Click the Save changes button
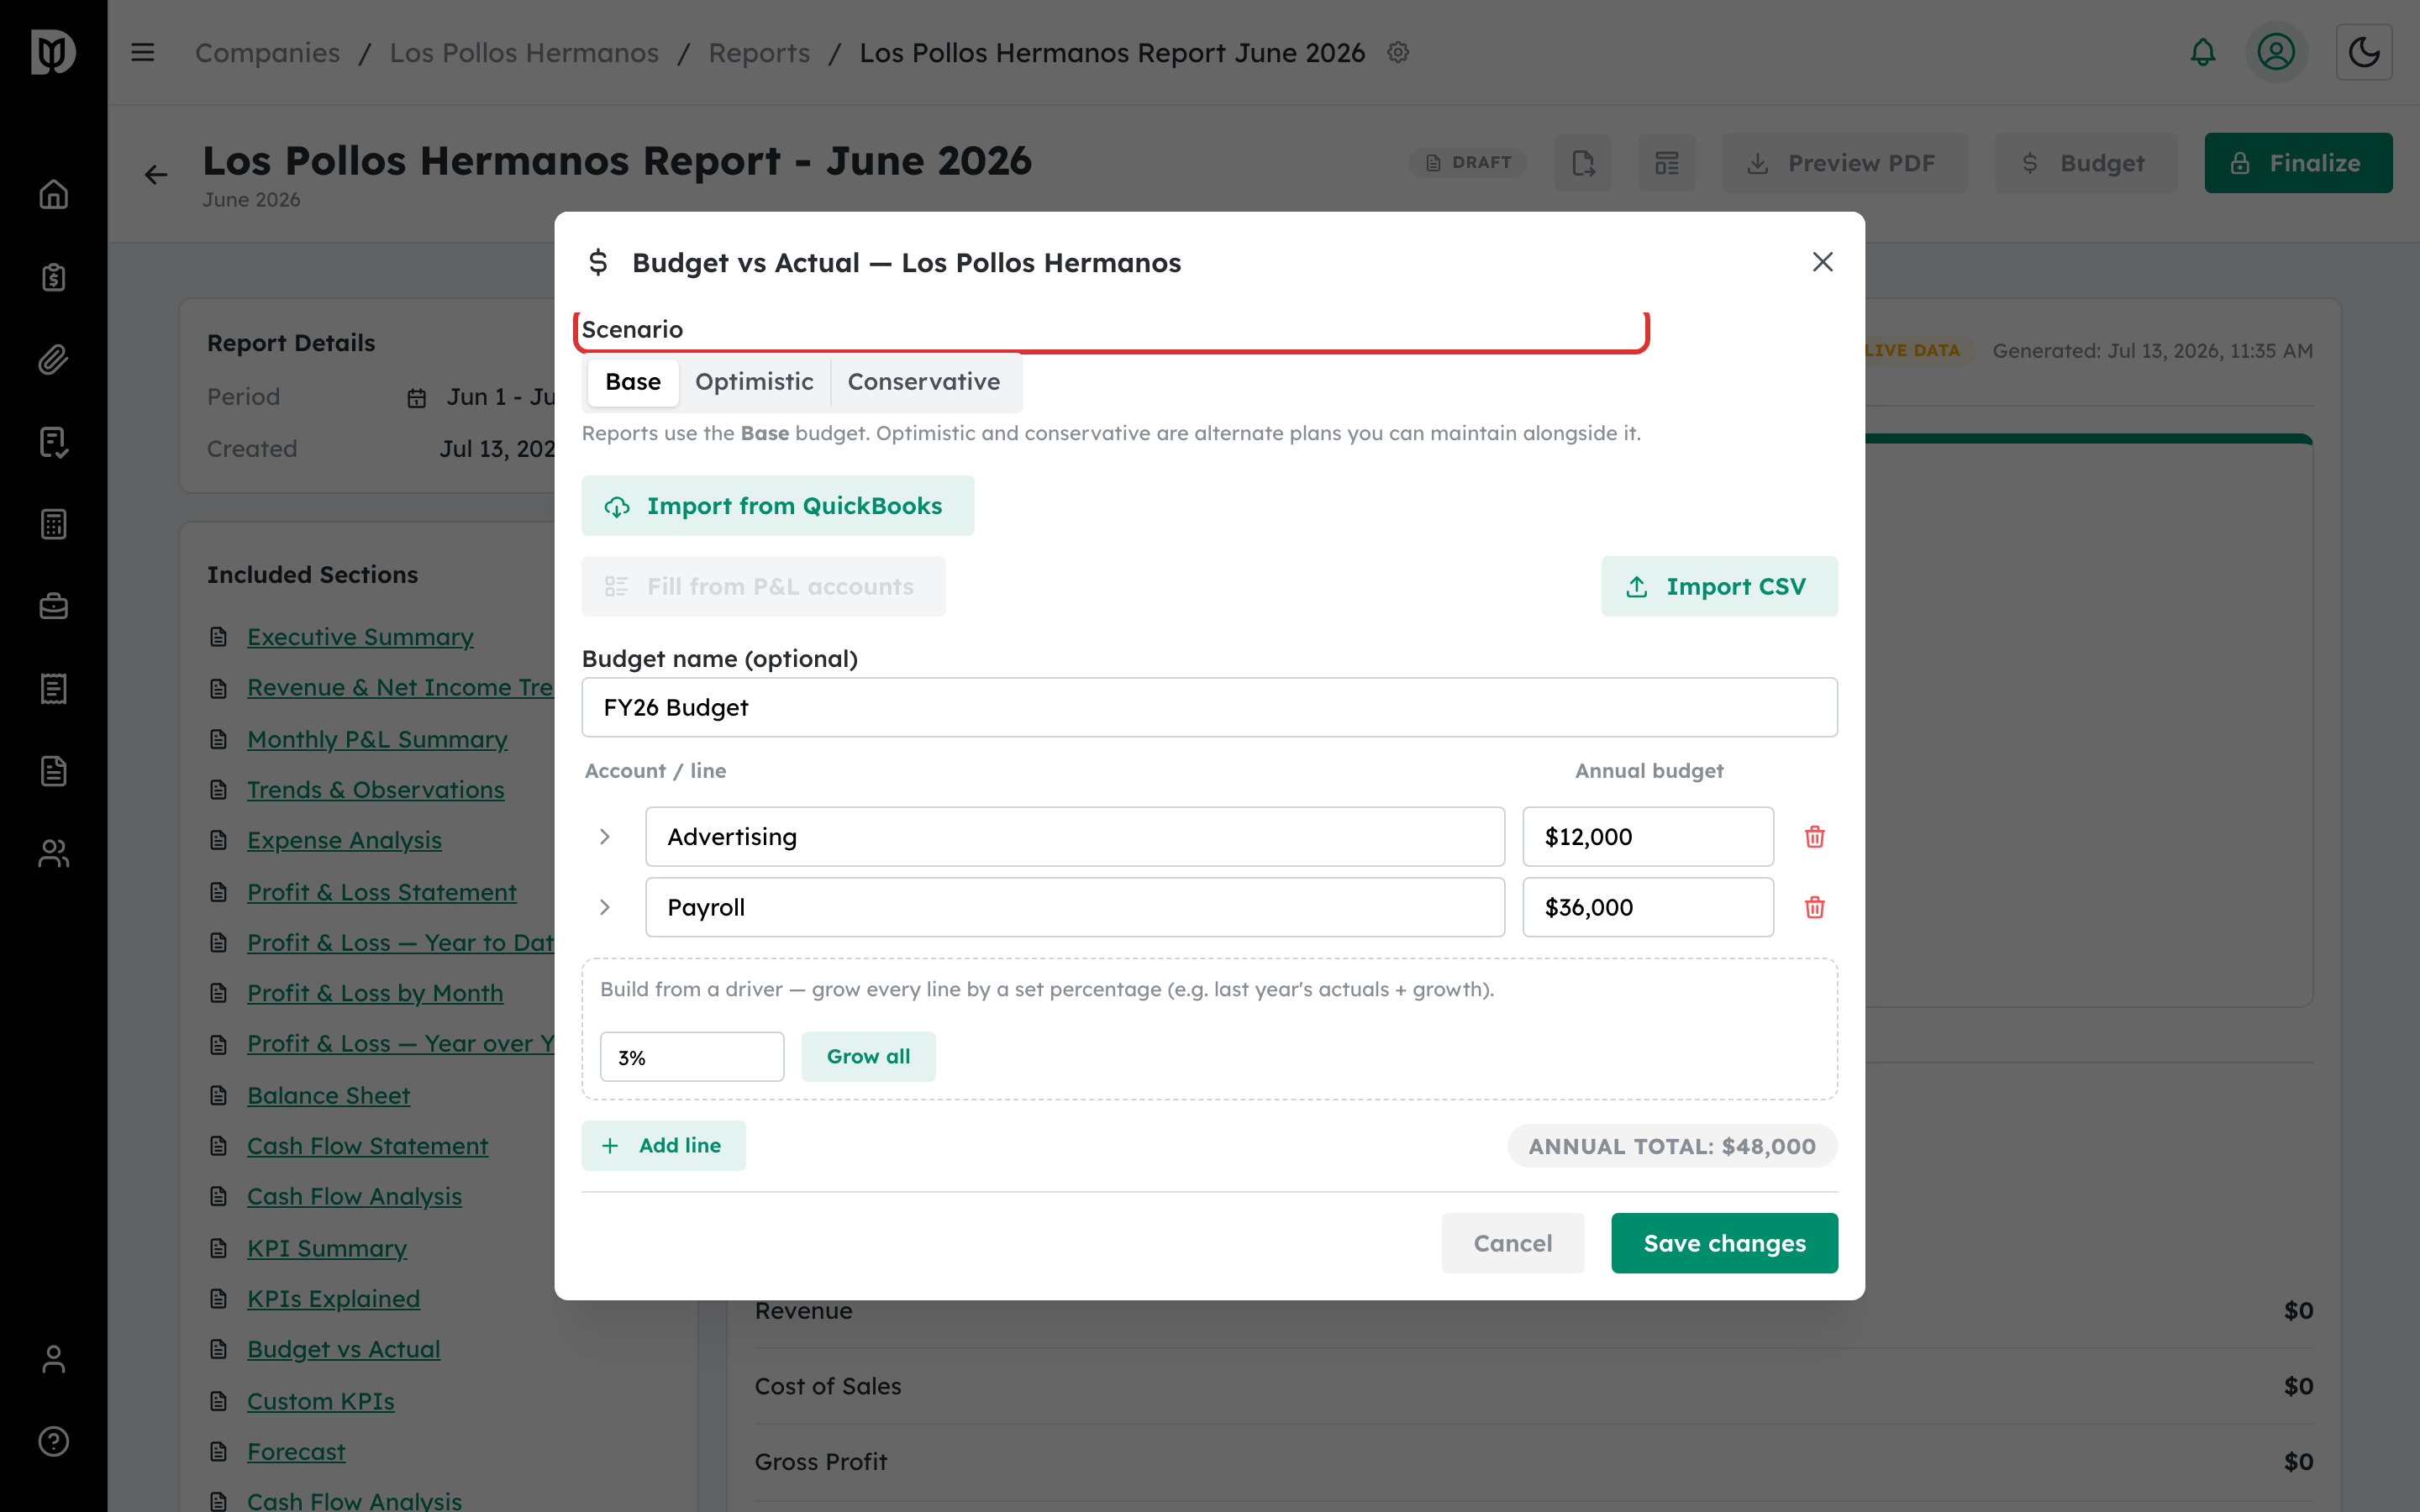The height and width of the screenshot is (1512, 2420). point(1724,1243)
